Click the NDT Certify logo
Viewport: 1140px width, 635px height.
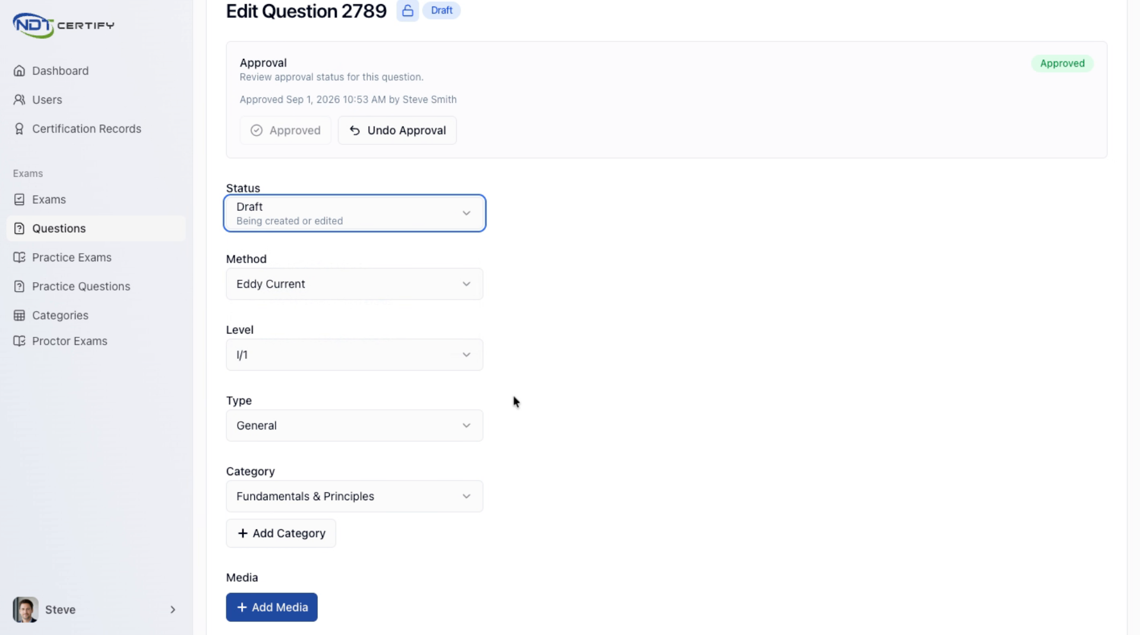pos(64,26)
